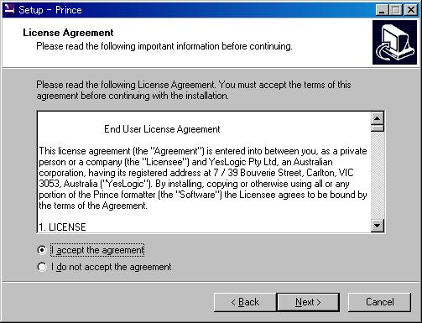Click the Prince setup title bar icon
The image size is (422, 323).
pos(9,9)
